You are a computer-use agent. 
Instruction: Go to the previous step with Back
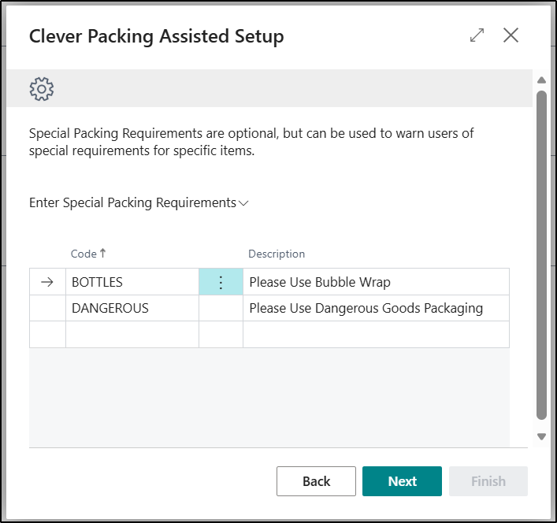(317, 481)
